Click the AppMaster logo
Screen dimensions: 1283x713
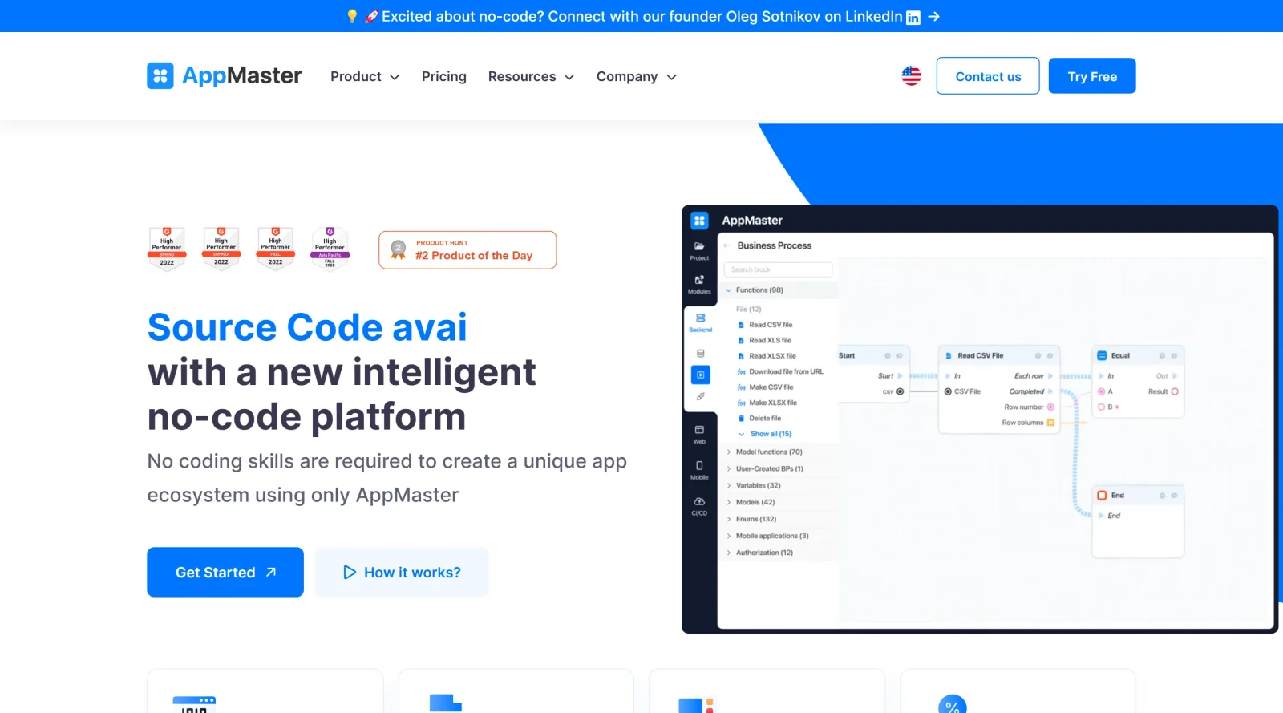pos(225,76)
